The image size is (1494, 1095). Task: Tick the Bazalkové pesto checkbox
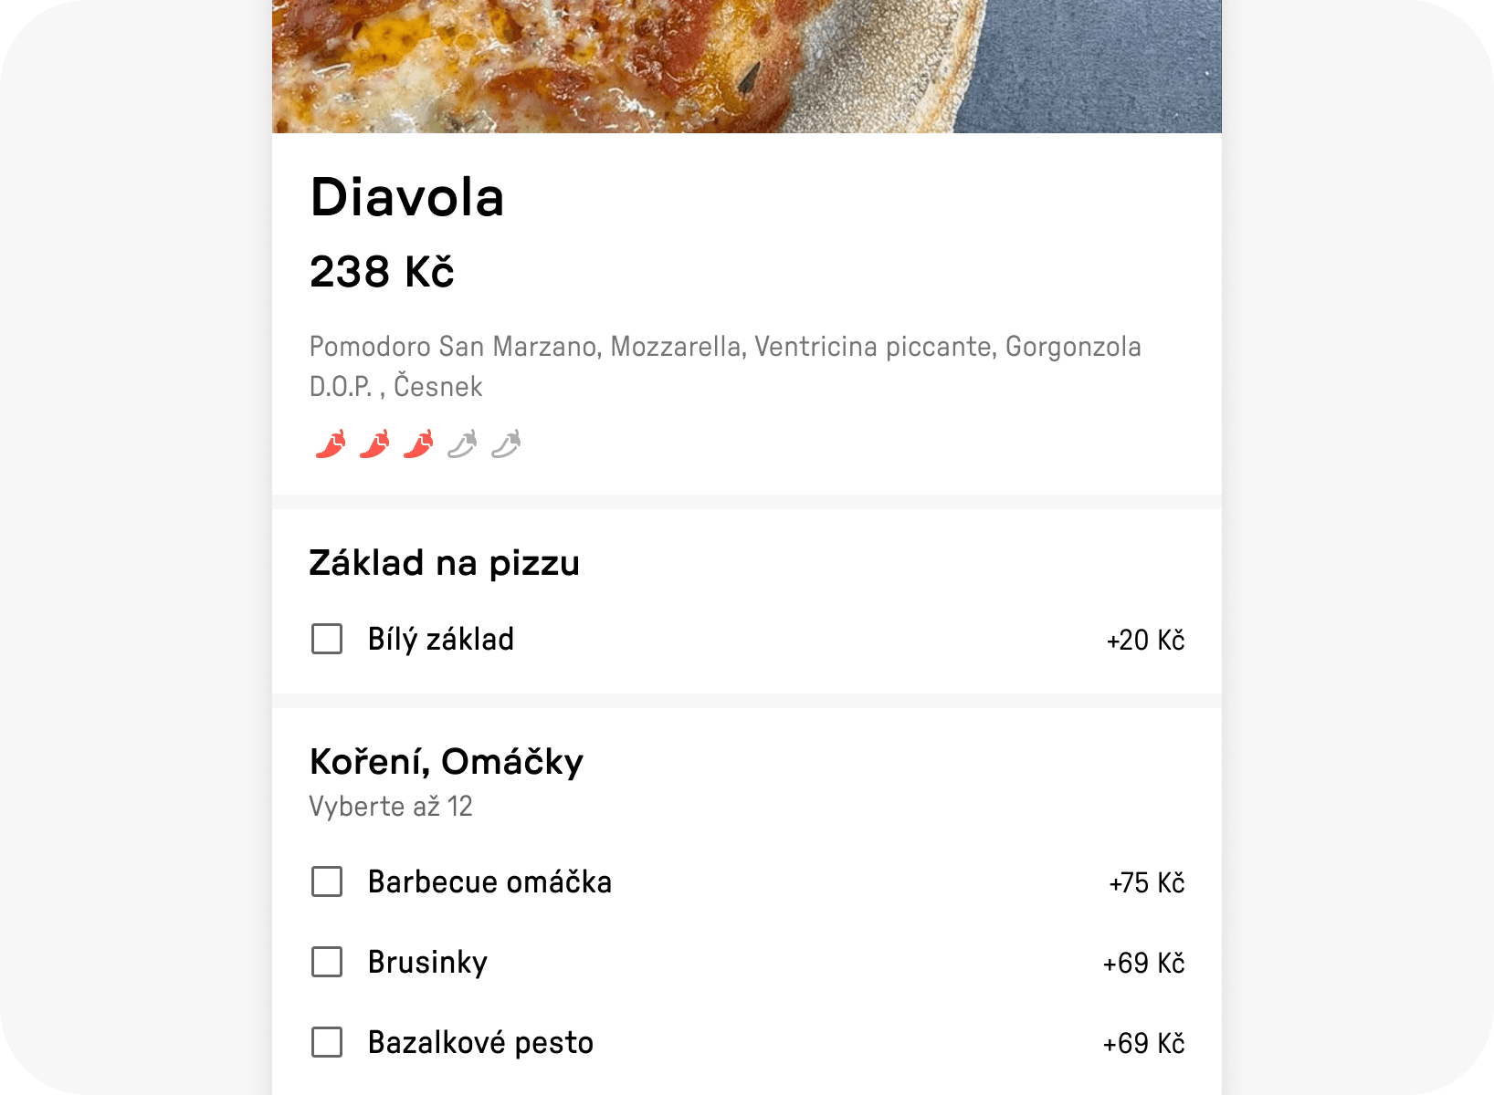pos(326,1042)
